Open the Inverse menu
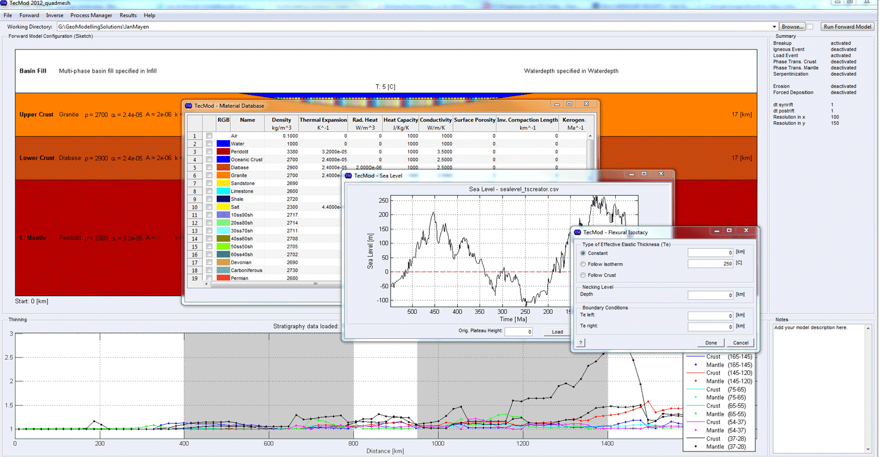This screenshot has width=879, height=457. (54, 15)
